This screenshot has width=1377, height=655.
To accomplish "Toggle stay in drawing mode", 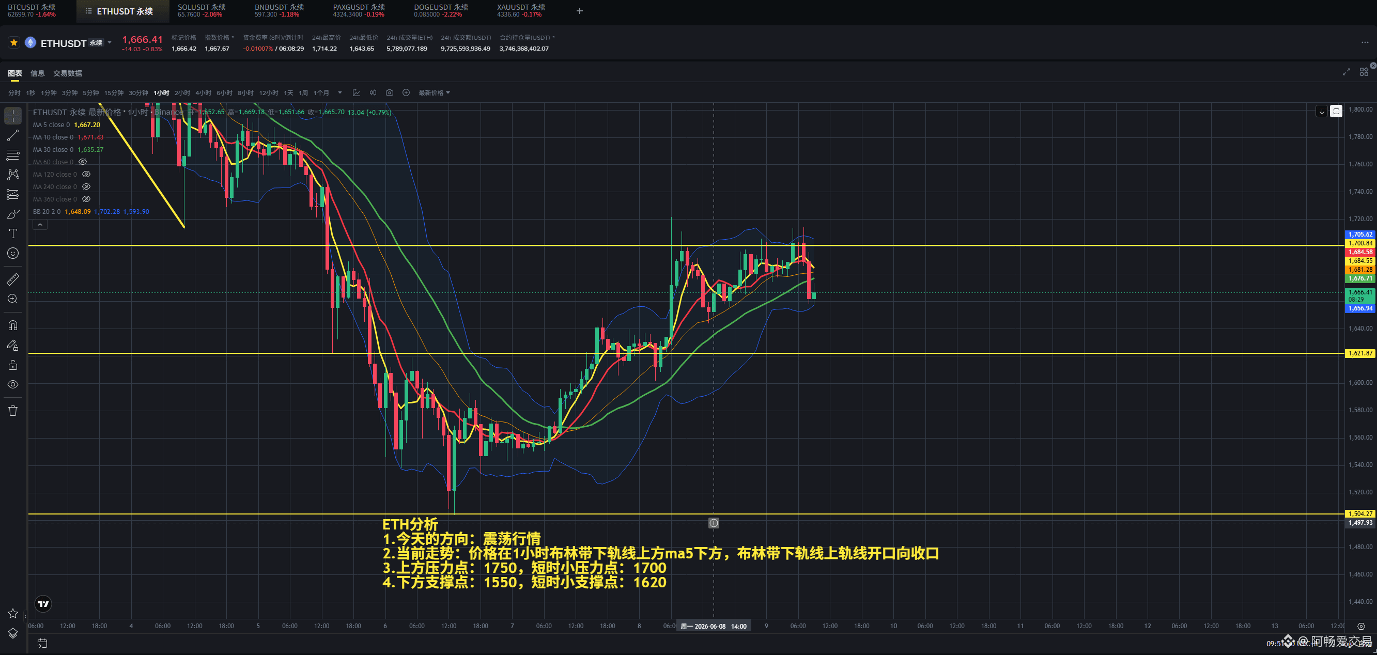I will pos(13,345).
